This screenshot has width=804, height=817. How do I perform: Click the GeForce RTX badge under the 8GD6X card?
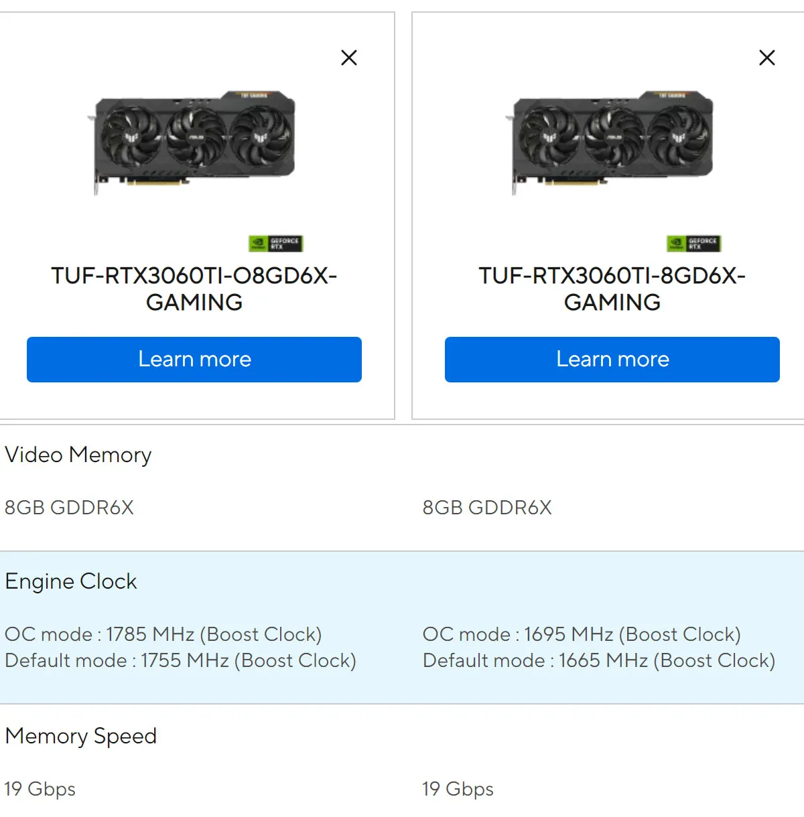(x=693, y=243)
